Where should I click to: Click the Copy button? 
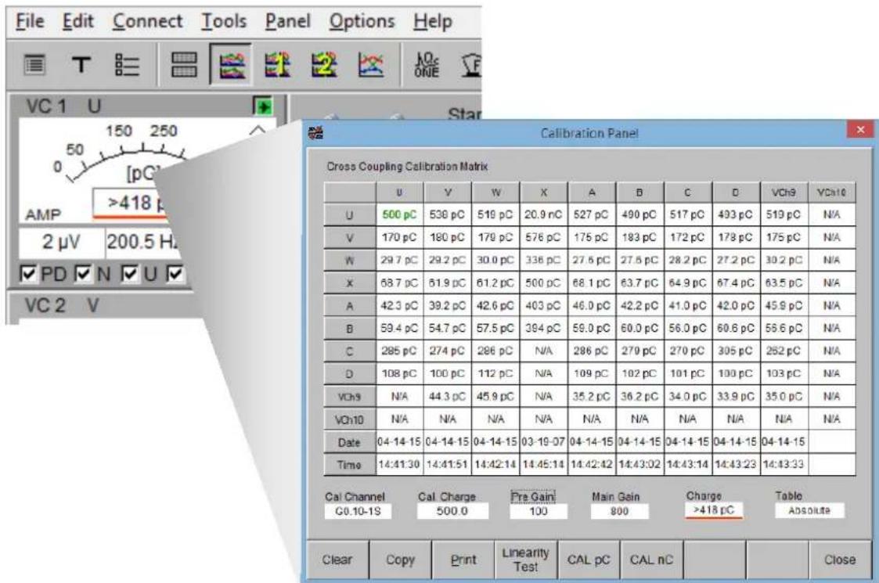pos(400,560)
